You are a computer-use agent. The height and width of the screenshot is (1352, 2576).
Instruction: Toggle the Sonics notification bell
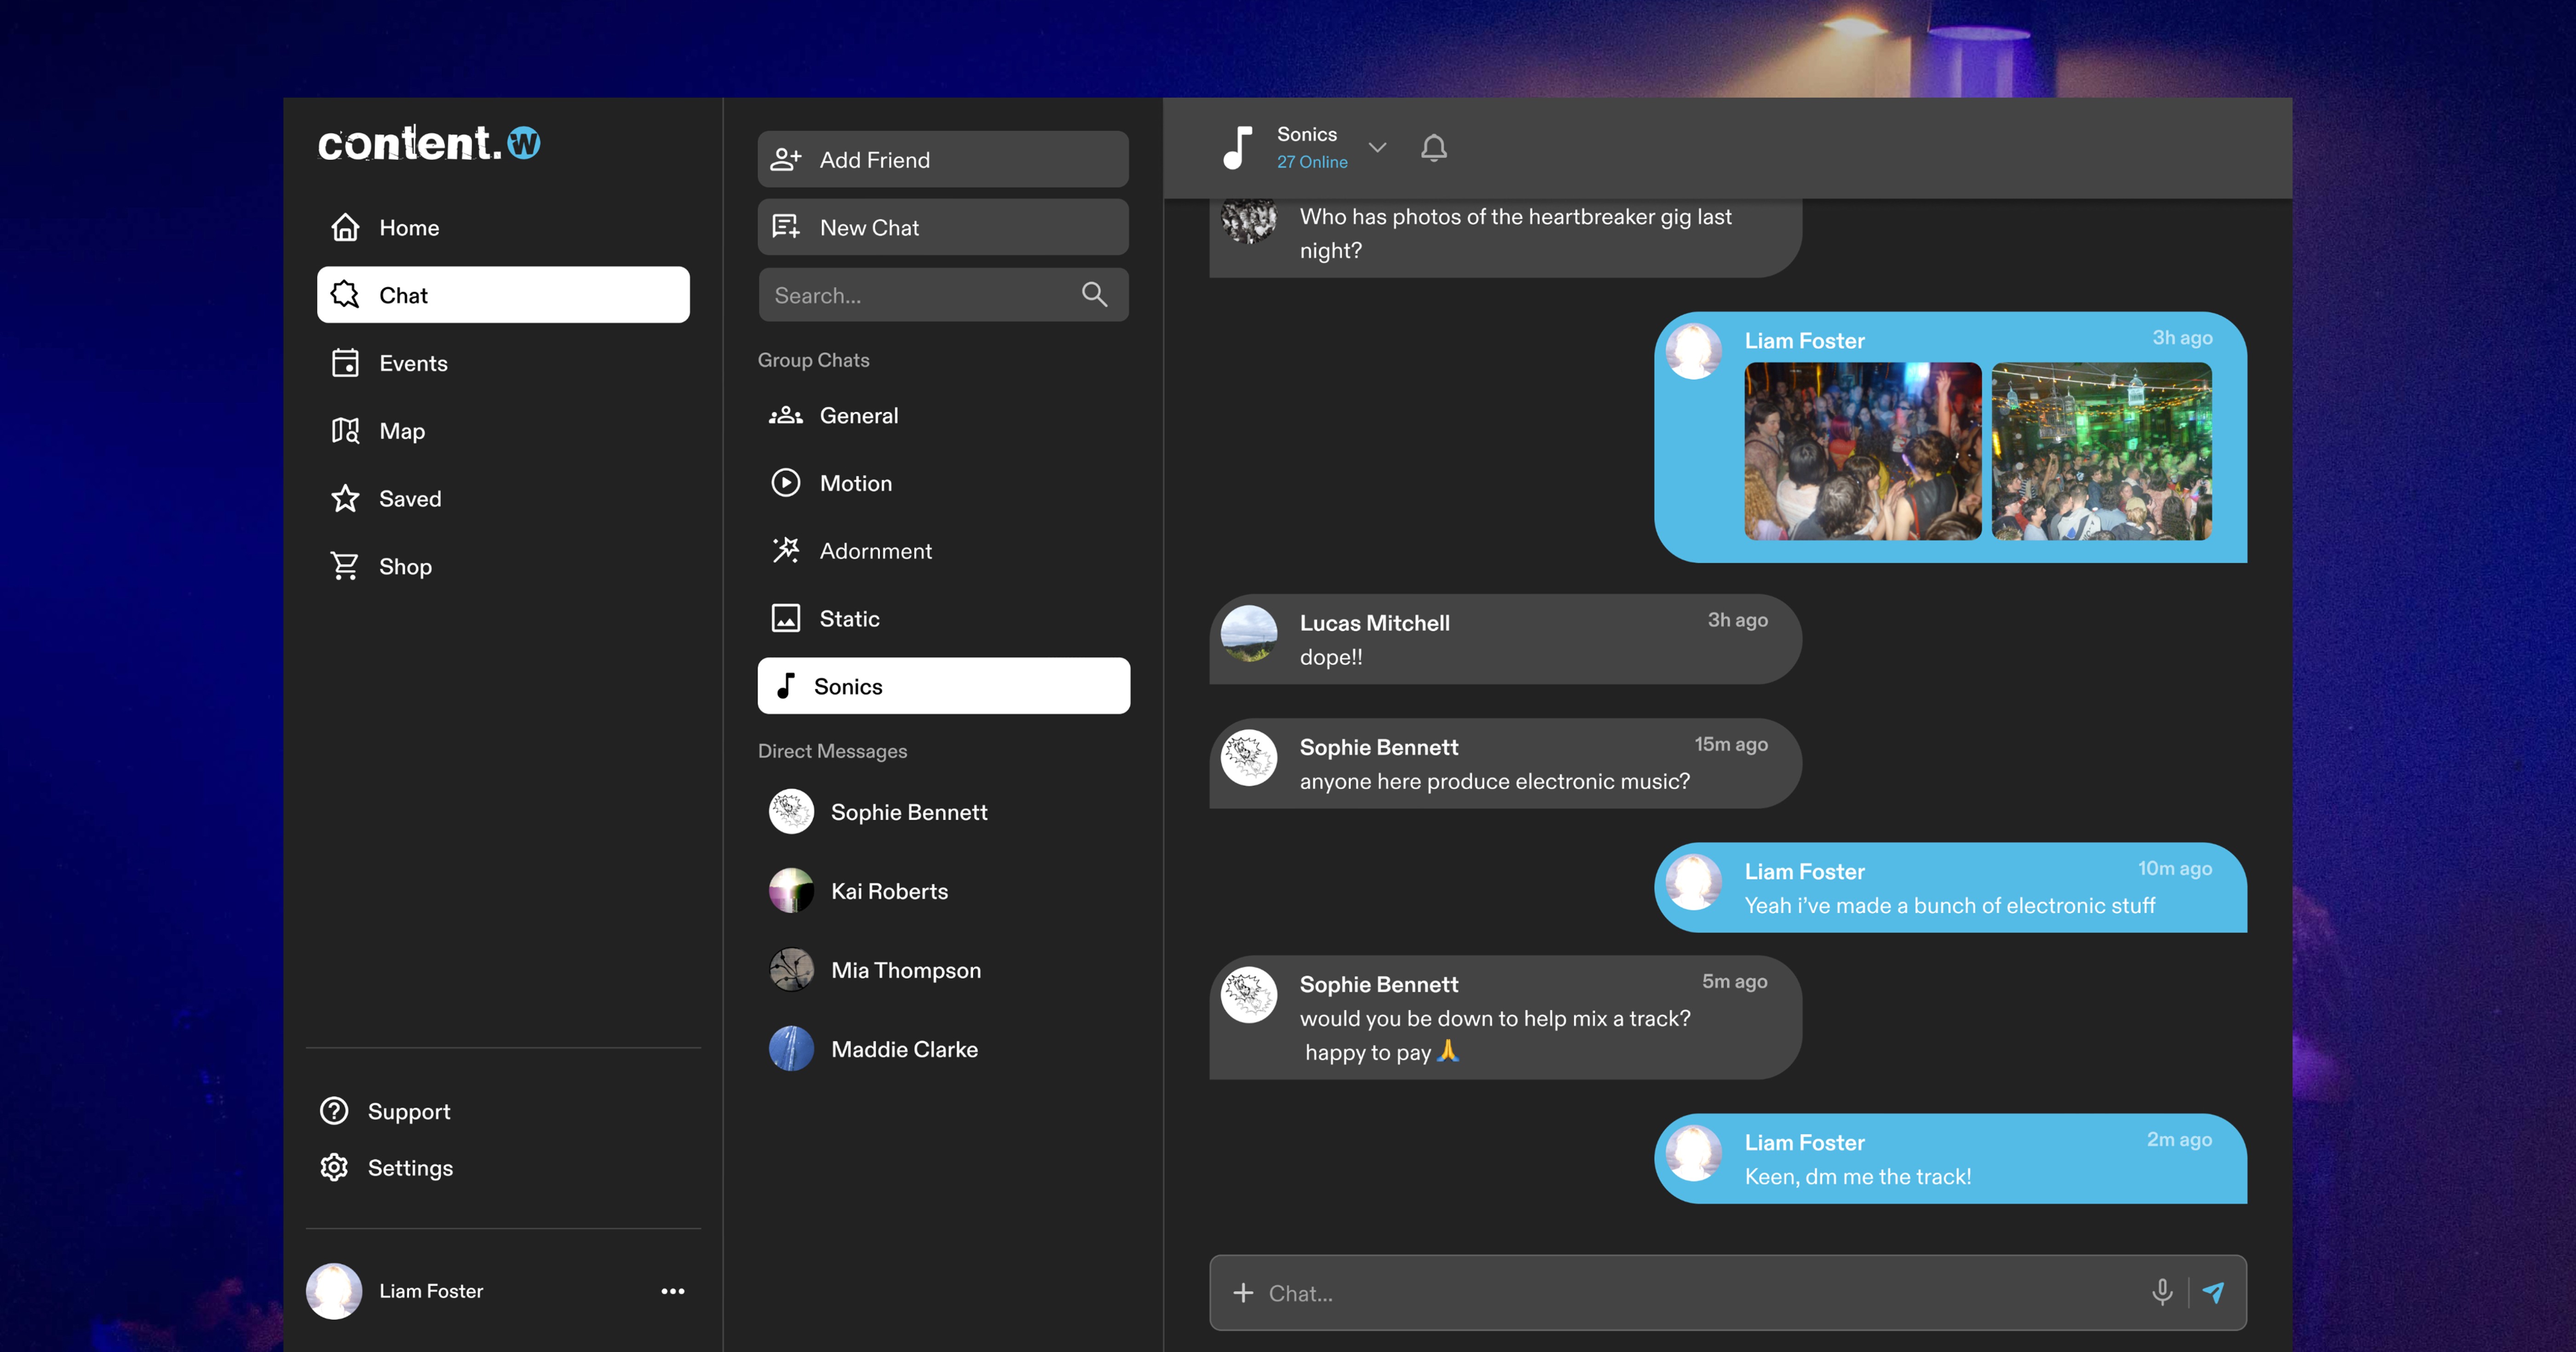(1433, 148)
